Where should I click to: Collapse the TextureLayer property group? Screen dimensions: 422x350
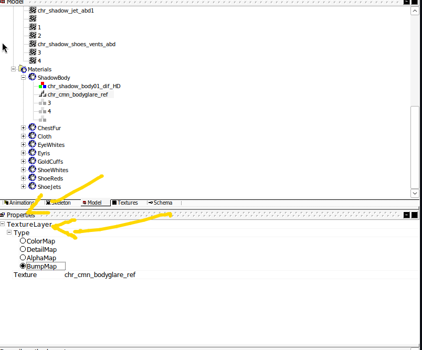3,225
